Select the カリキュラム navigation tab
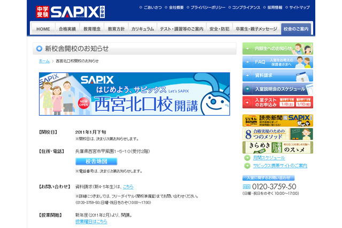The height and width of the screenshot is (228, 342). (143, 29)
